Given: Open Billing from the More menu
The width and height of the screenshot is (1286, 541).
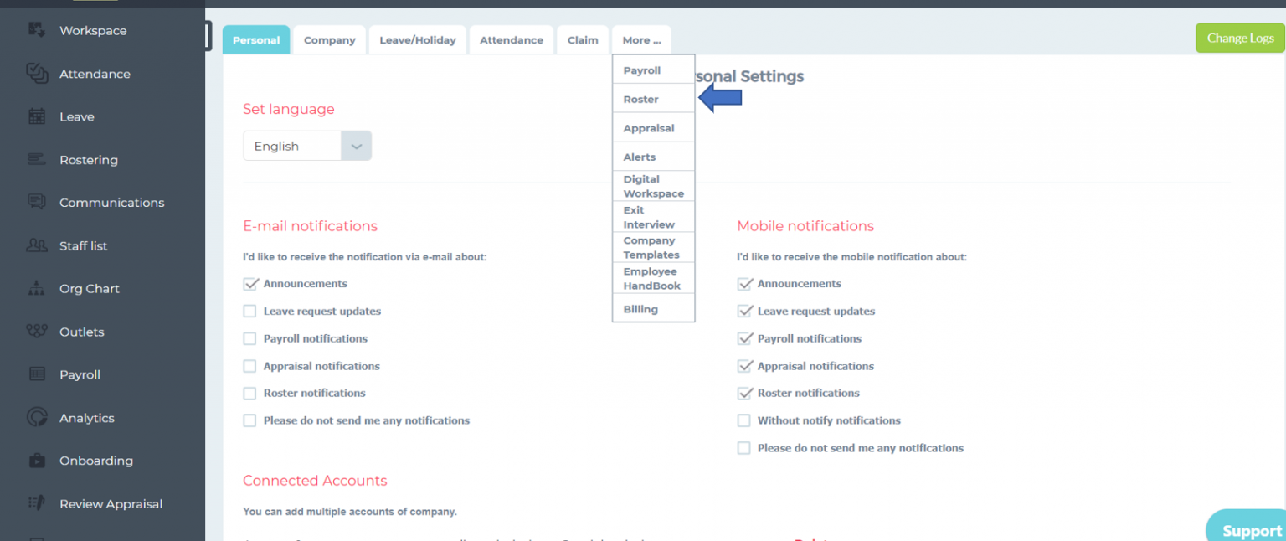Looking at the screenshot, I should [x=640, y=308].
